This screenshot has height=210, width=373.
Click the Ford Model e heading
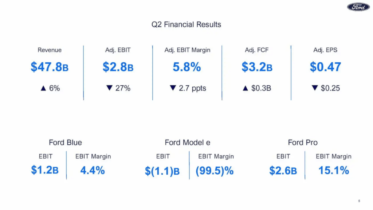[187, 143]
